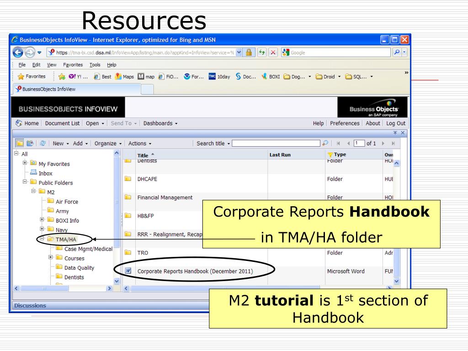The width and height of the screenshot is (468, 351).
Task: Select the BusinessObjects InfoView browser tab
Action: (x=77, y=89)
